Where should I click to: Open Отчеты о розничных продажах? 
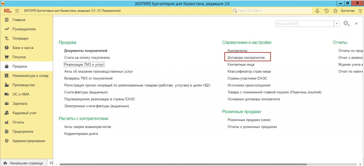pyautogui.click(x=252, y=127)
